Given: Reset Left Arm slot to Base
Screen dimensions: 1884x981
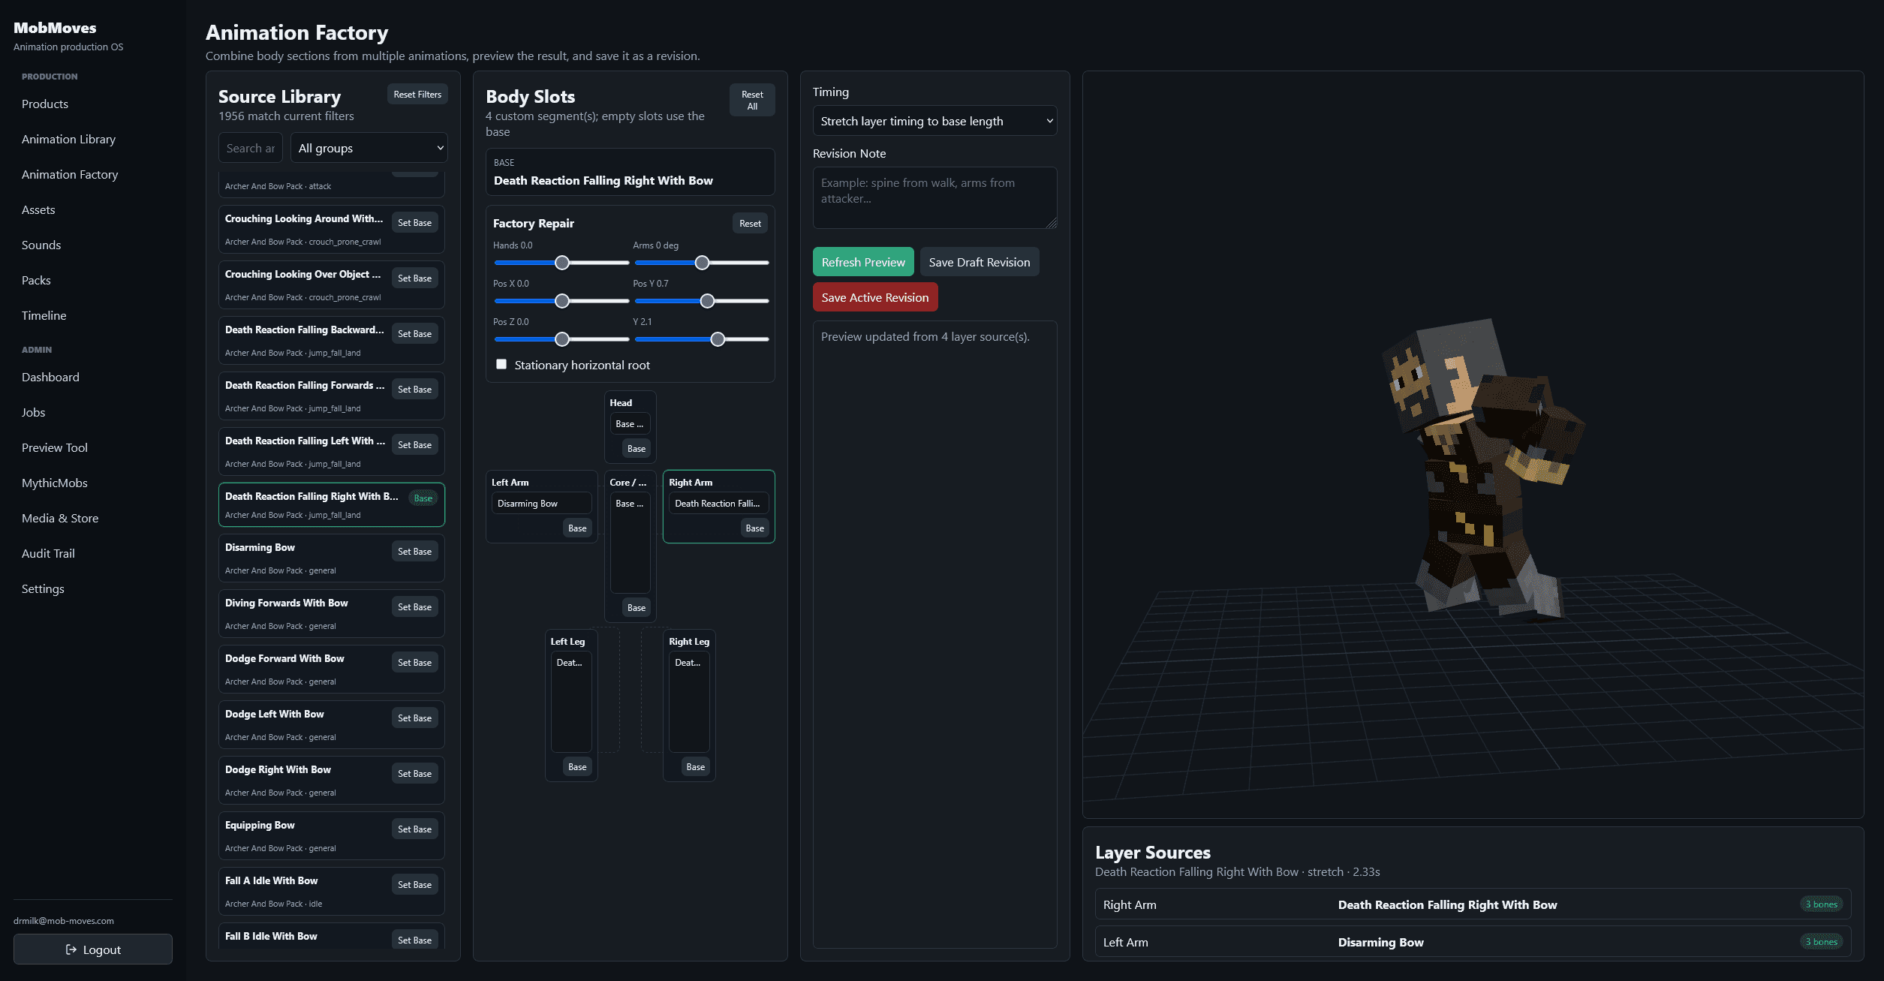Looking at the screenshot, I should [577, 528].
